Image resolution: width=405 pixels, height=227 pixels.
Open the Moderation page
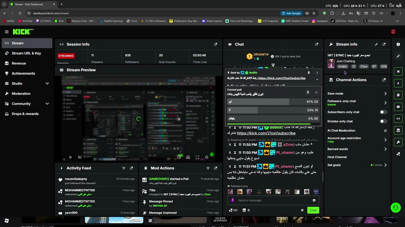click(x=27, y=94)
